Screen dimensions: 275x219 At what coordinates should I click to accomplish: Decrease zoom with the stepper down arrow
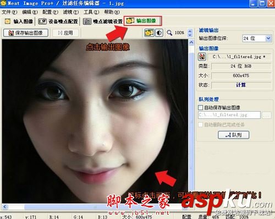(190, 35)
